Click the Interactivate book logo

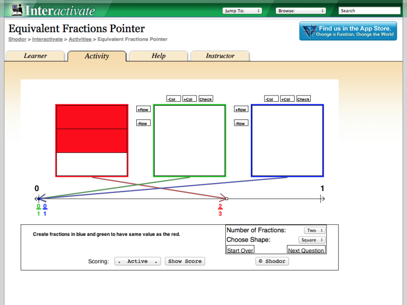(18, 9)
